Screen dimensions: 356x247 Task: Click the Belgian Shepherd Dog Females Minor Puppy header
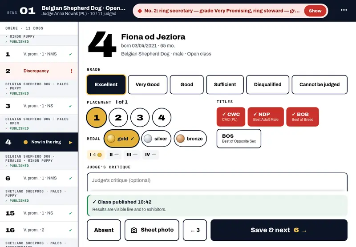[39, 161]
